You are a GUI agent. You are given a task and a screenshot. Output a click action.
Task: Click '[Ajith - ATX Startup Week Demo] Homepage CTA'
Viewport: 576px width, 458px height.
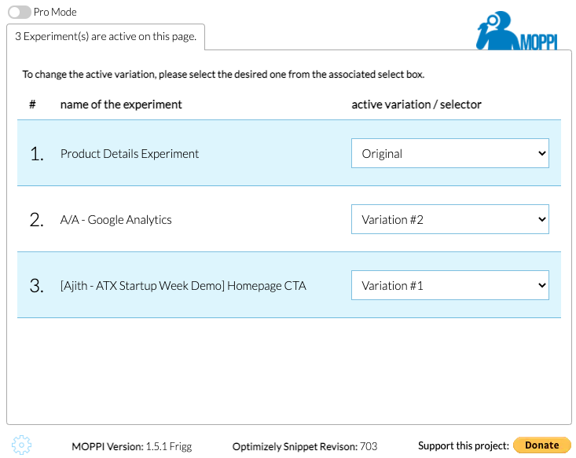pyautogui.click(x=183, y=286)
